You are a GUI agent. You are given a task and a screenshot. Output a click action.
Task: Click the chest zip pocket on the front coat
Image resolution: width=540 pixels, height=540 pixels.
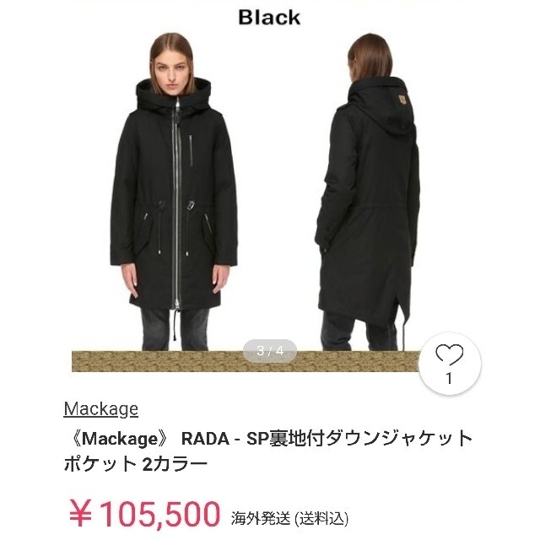[x=191, y=150]
